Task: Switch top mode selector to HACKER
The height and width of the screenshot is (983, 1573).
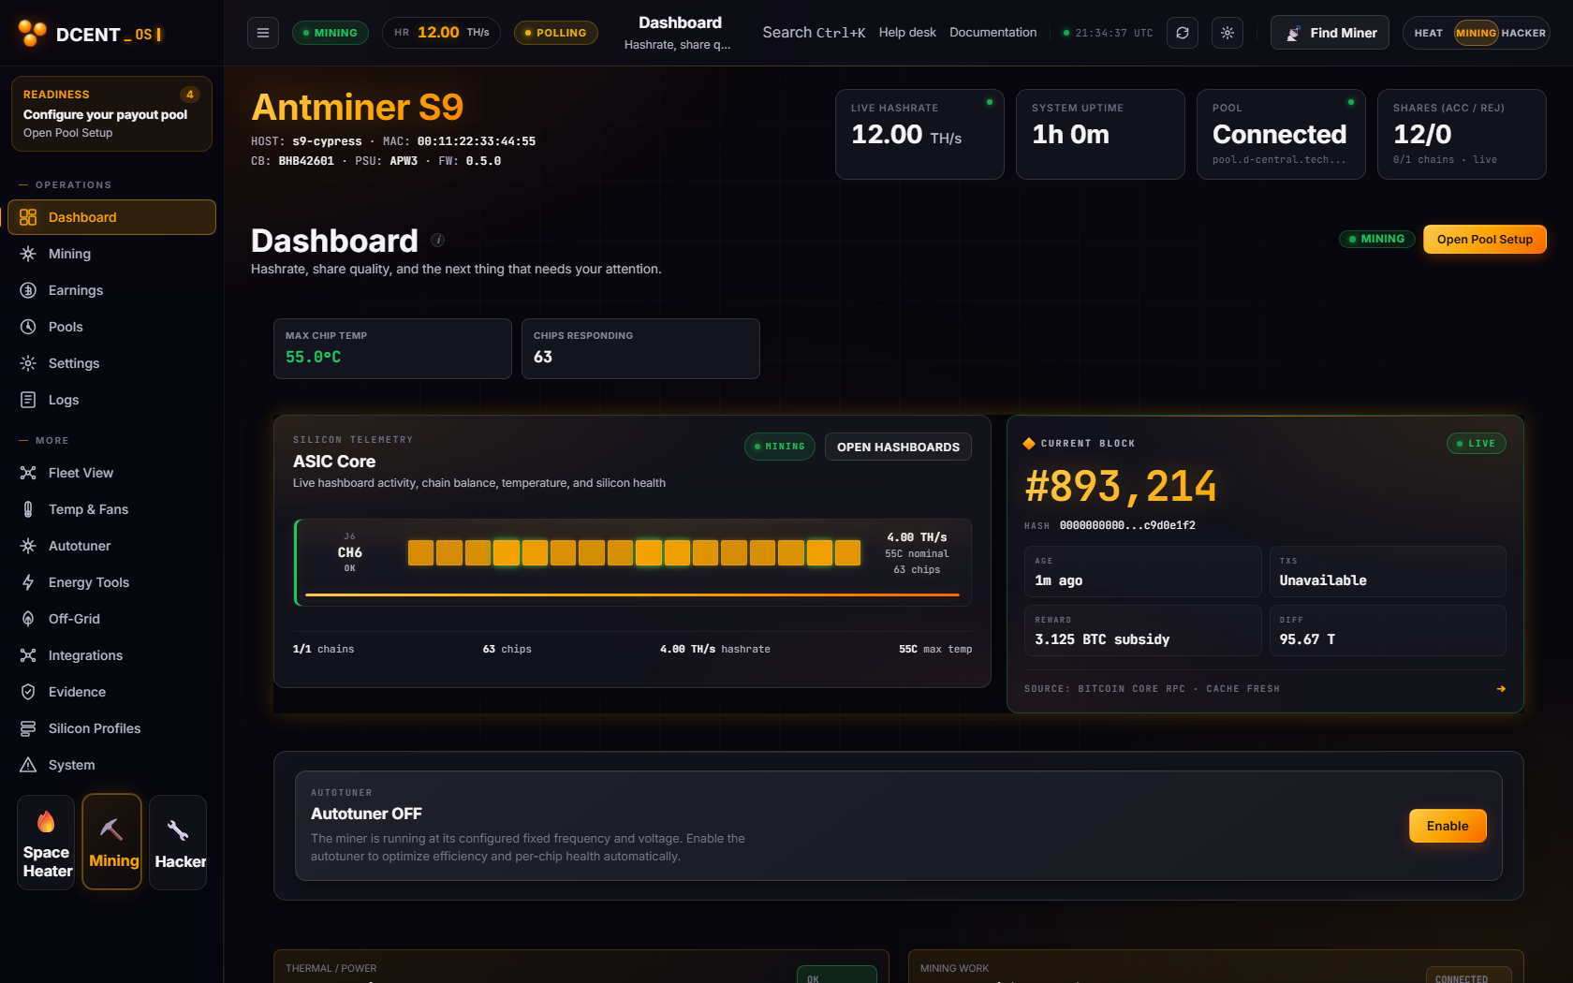Action: click(1523, 33)
